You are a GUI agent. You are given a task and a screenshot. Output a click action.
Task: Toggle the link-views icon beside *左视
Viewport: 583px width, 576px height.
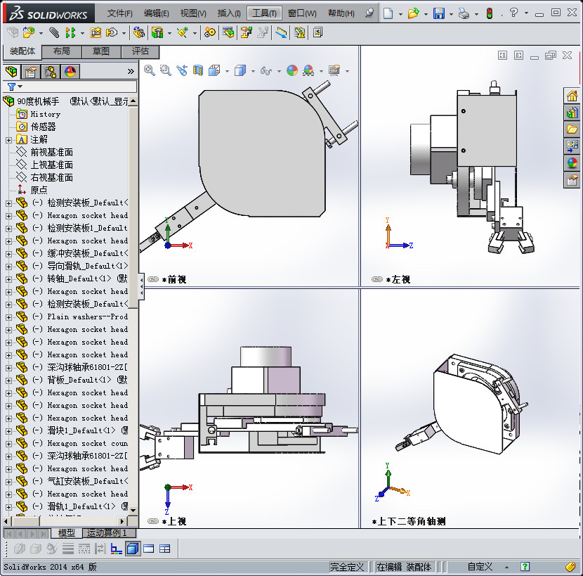pyautogui.click(x=377, y=279)
